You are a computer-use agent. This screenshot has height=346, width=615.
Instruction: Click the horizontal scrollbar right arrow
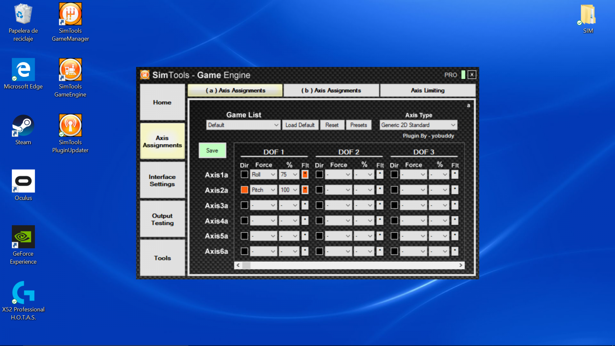(461, 265)
